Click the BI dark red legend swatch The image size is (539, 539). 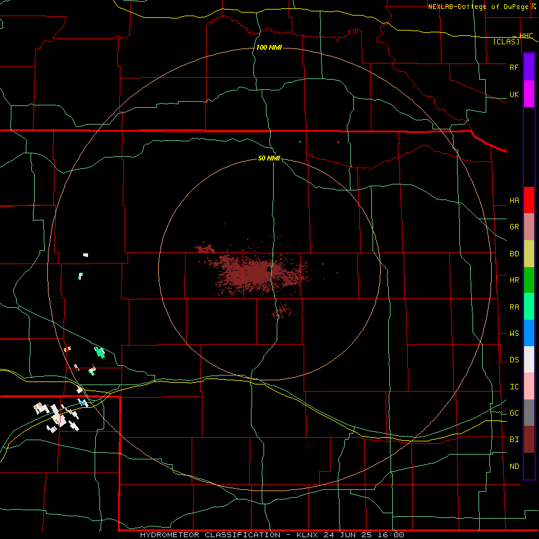click(529, 440)
